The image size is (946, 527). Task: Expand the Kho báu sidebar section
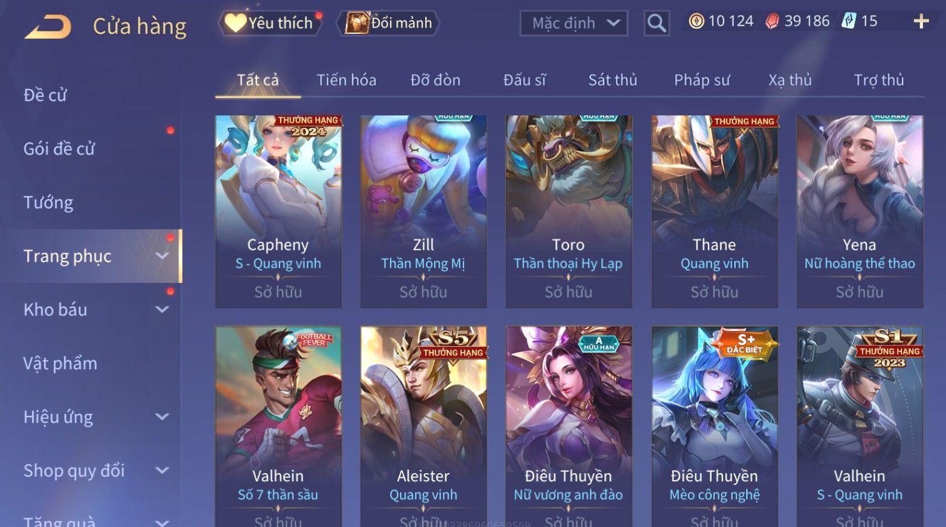162,309
